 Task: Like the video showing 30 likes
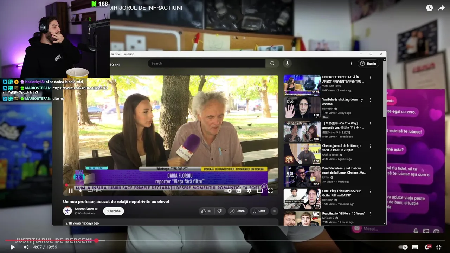tap(206, 211)
